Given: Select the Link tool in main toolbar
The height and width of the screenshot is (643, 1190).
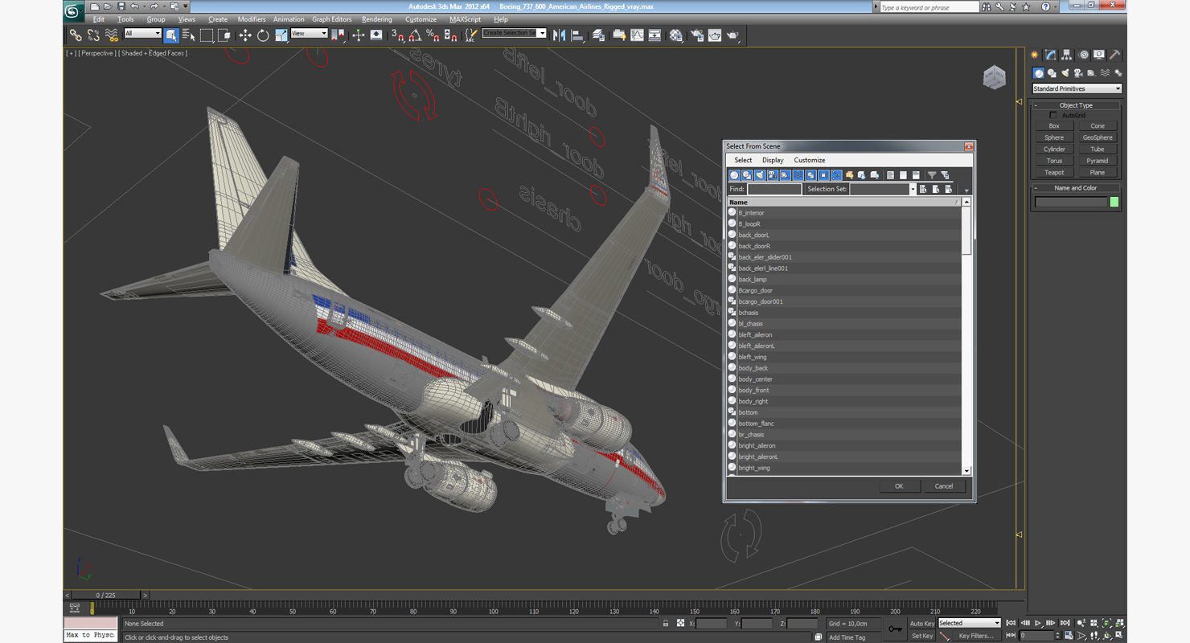Looking at the screenshot, I should point(75,35).
